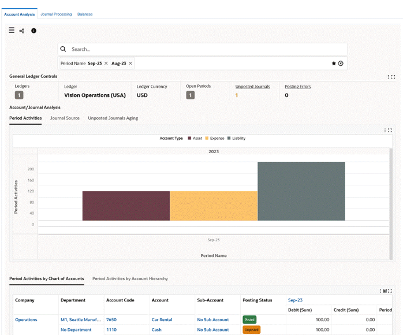The width and height of the screenshot is (403, 335).
Task: Toggle Liability series in chart legend
Action: pos(236,139)
